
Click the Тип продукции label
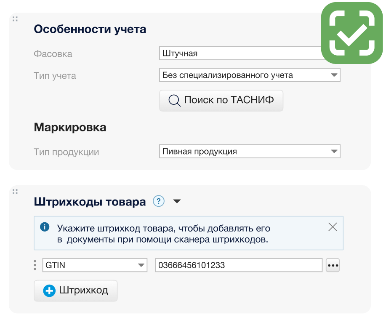pos(66,152)
